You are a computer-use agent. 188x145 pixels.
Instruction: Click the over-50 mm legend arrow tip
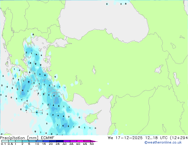(94, 141)
